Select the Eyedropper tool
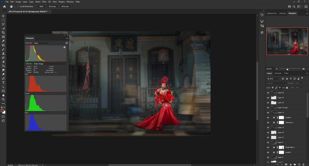The width and height of the screenshot is (309, 166). pyautogui.click(x=3, y=41)
